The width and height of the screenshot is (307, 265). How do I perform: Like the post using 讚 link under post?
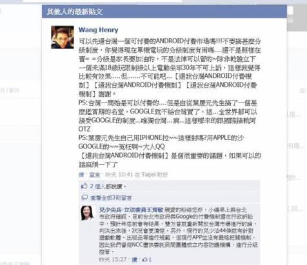pyautogui.click(x=81, y=175)
